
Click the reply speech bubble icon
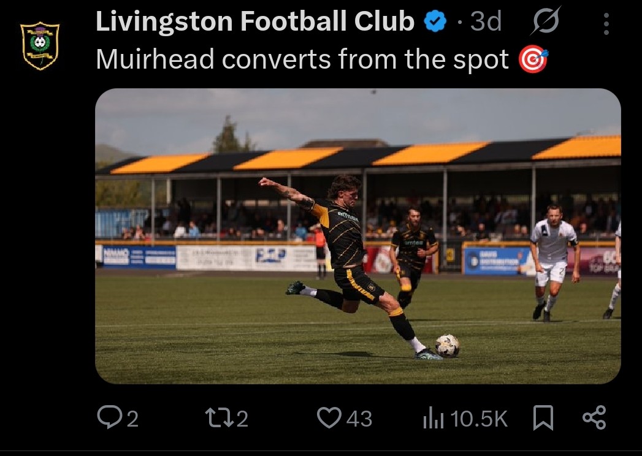point(109,418)
